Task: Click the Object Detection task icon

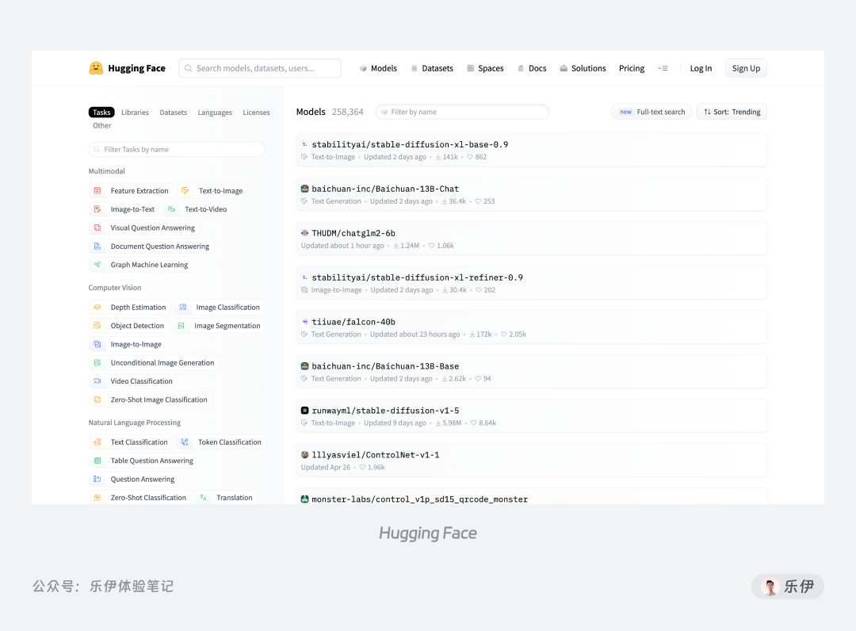Action: [x=97, y=326]
